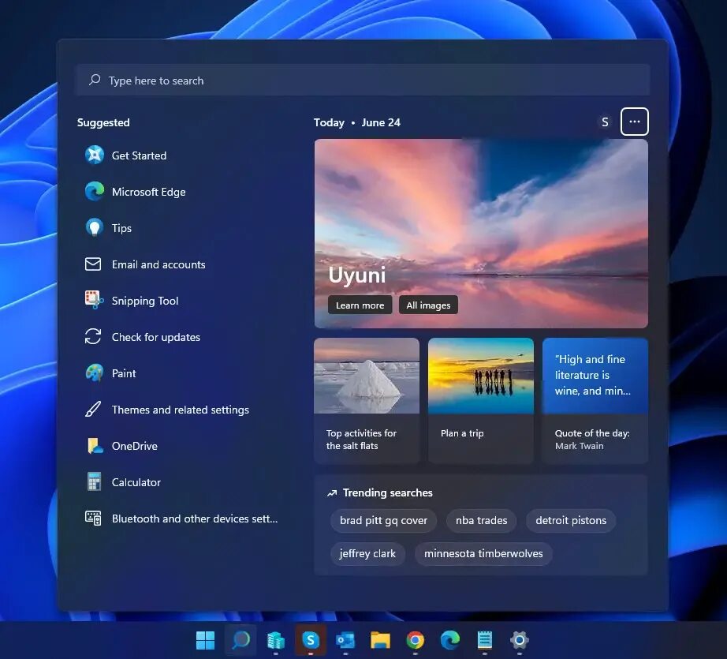The image size is (727, 659).
Task: Launch Skype from the taskbar
Action: [x=310, y=640]
